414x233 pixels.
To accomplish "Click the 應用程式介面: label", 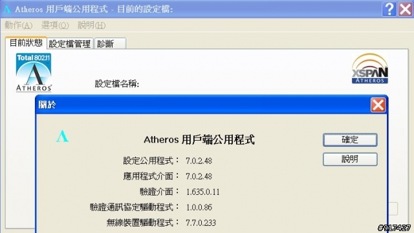I will pos(151,176).
